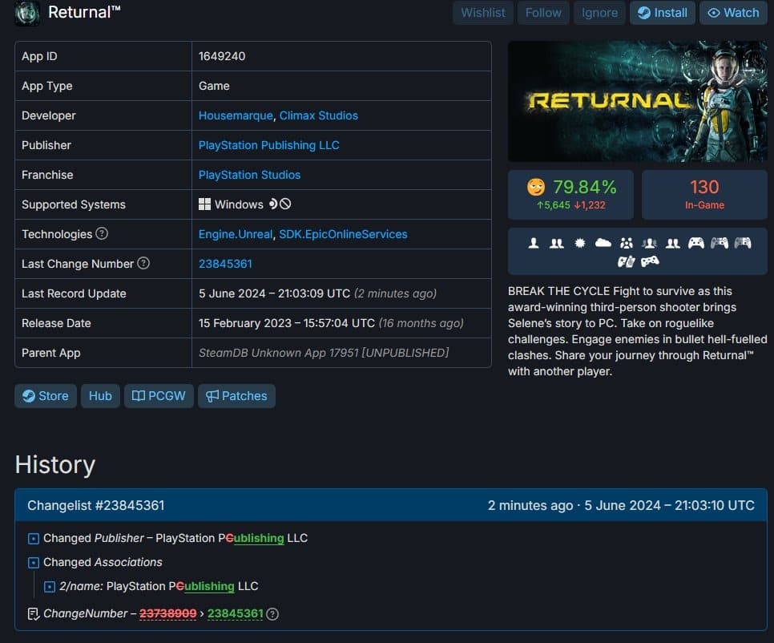Click the list icon before ChangeNumber
Screen dimensions: 774x643
click(34, 614)
